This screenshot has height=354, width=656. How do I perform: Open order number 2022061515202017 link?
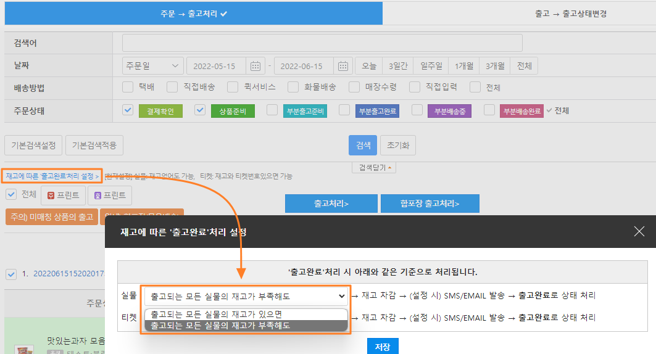[69, 274]
